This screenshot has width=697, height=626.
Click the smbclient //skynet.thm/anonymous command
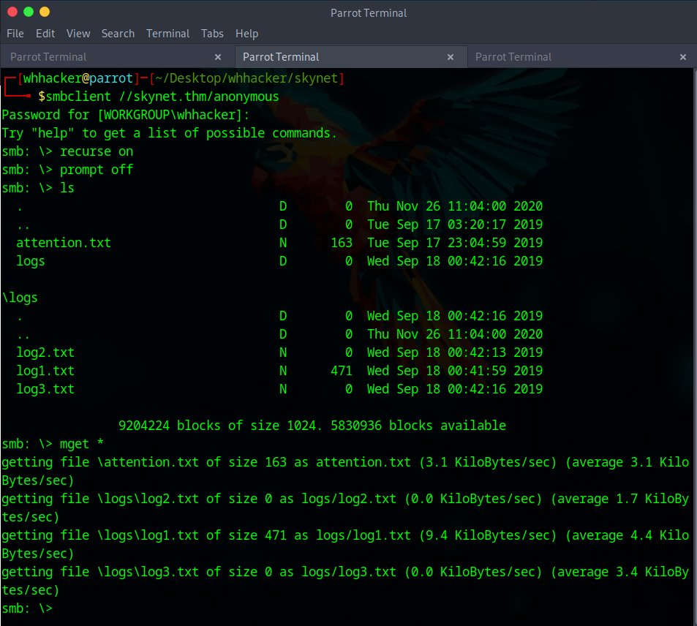click(162, 97)
